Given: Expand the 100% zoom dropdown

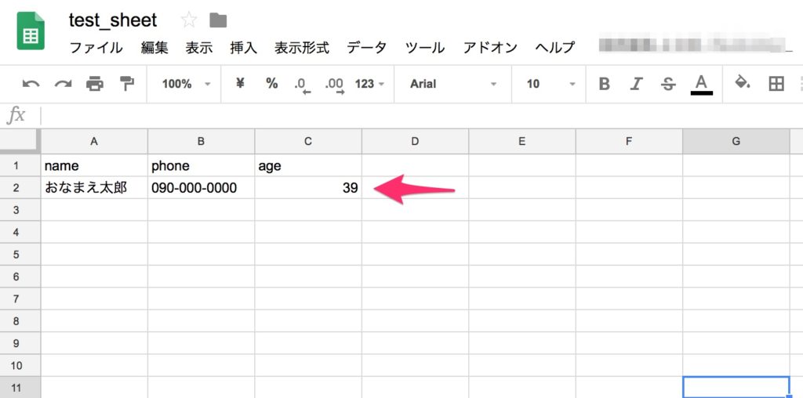Looking at the screenshot, I should click(186, 84).
